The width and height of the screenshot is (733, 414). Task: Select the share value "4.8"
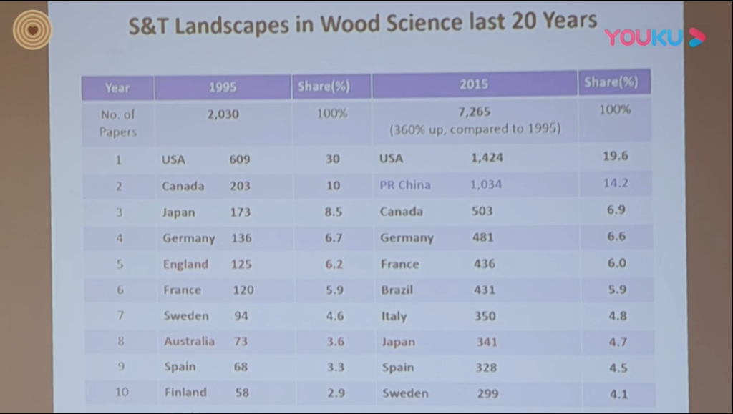[x=618, y=316]
